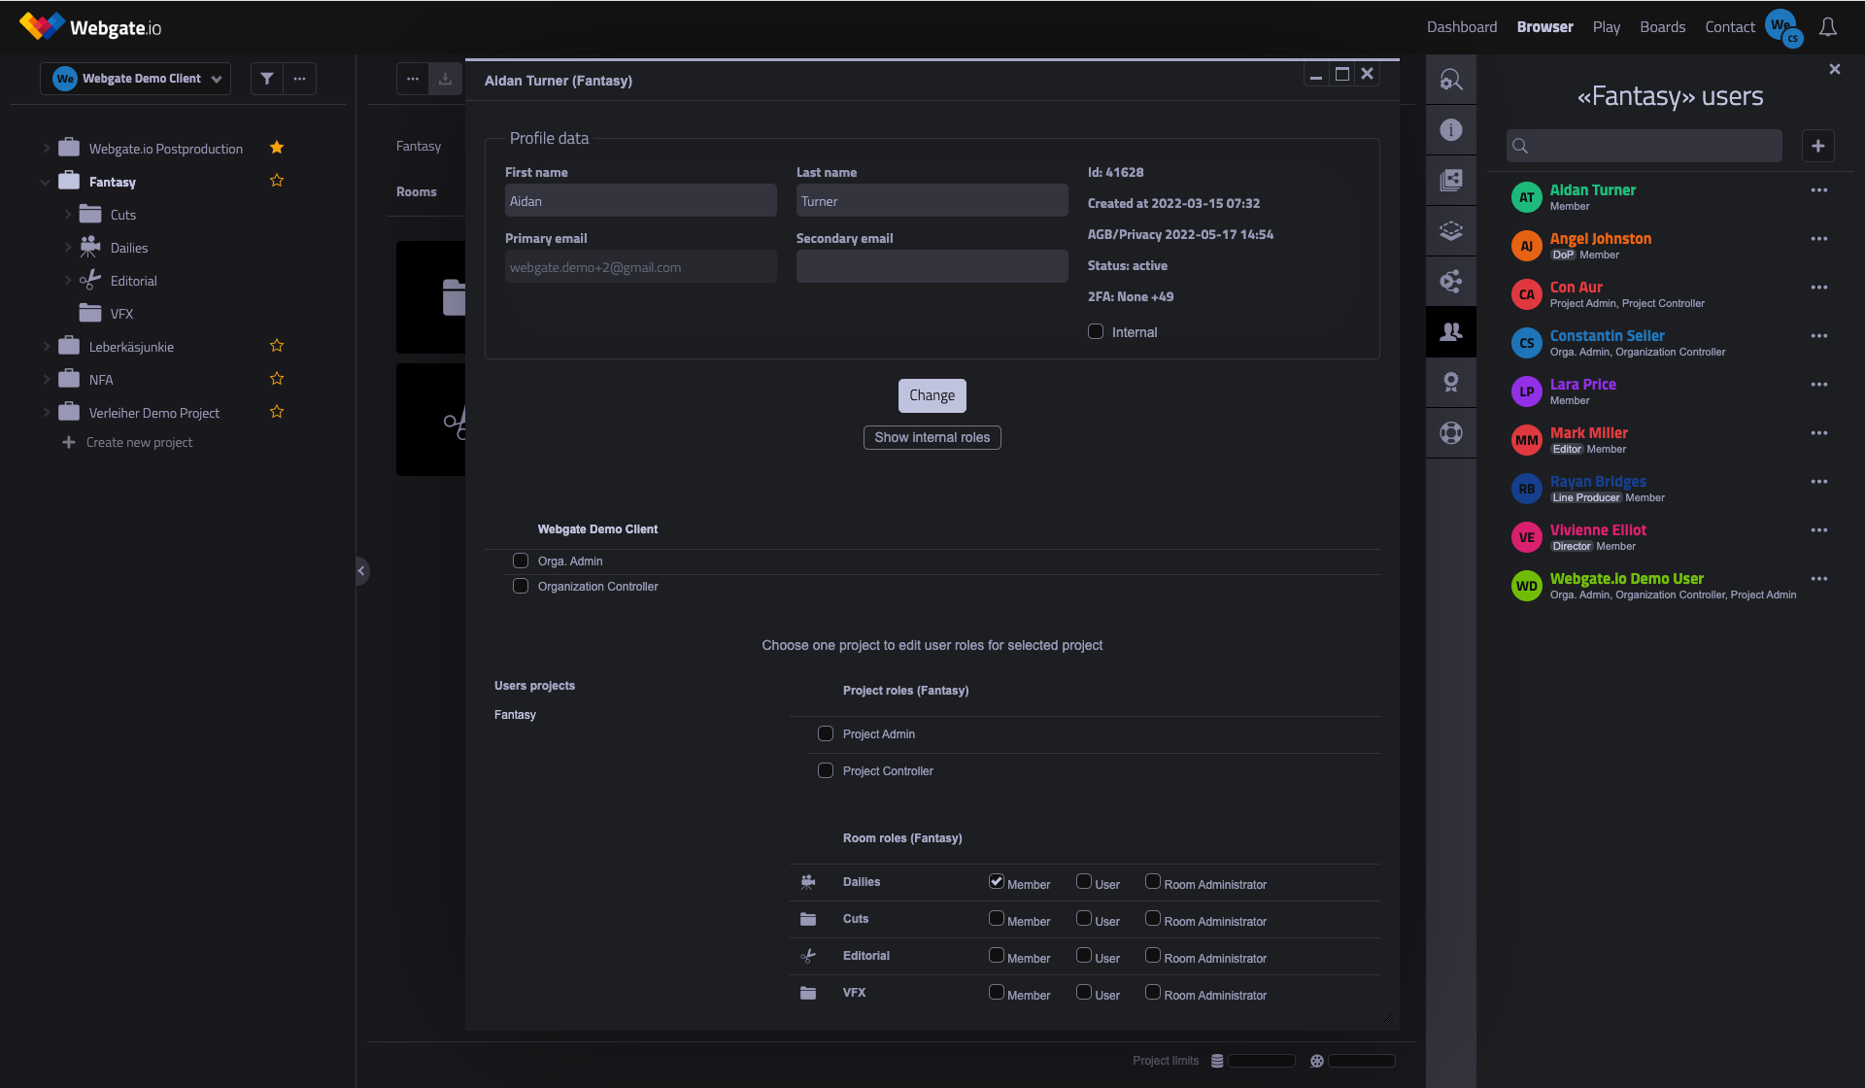Go to Dashboard in top menu
The image size is (1865, 1088).
(x=1461, y=27)
